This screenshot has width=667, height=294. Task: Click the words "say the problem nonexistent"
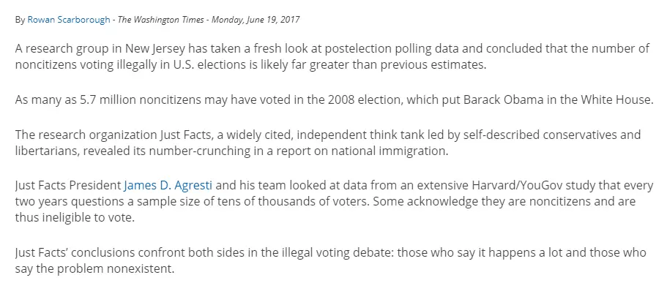coord(95,267)
